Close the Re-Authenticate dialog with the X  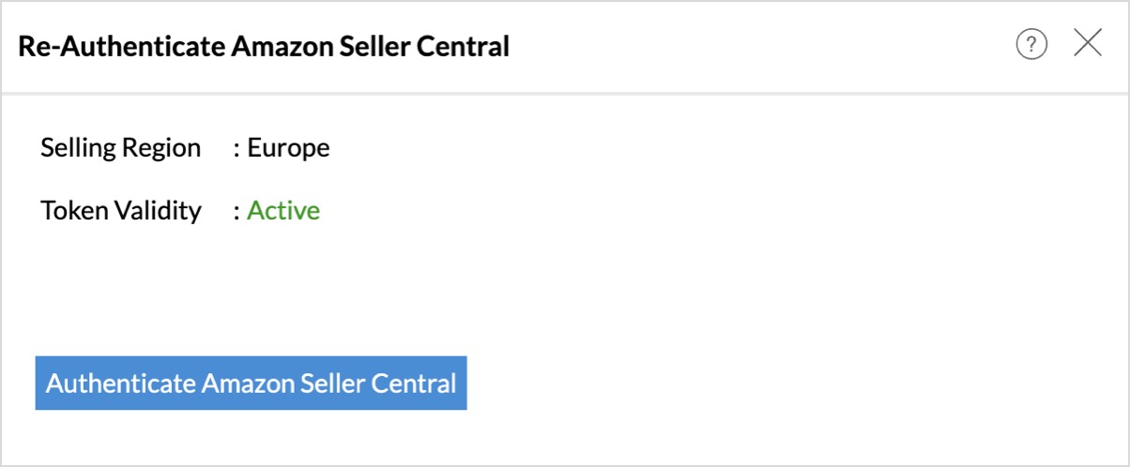[x=1088, y=43]
